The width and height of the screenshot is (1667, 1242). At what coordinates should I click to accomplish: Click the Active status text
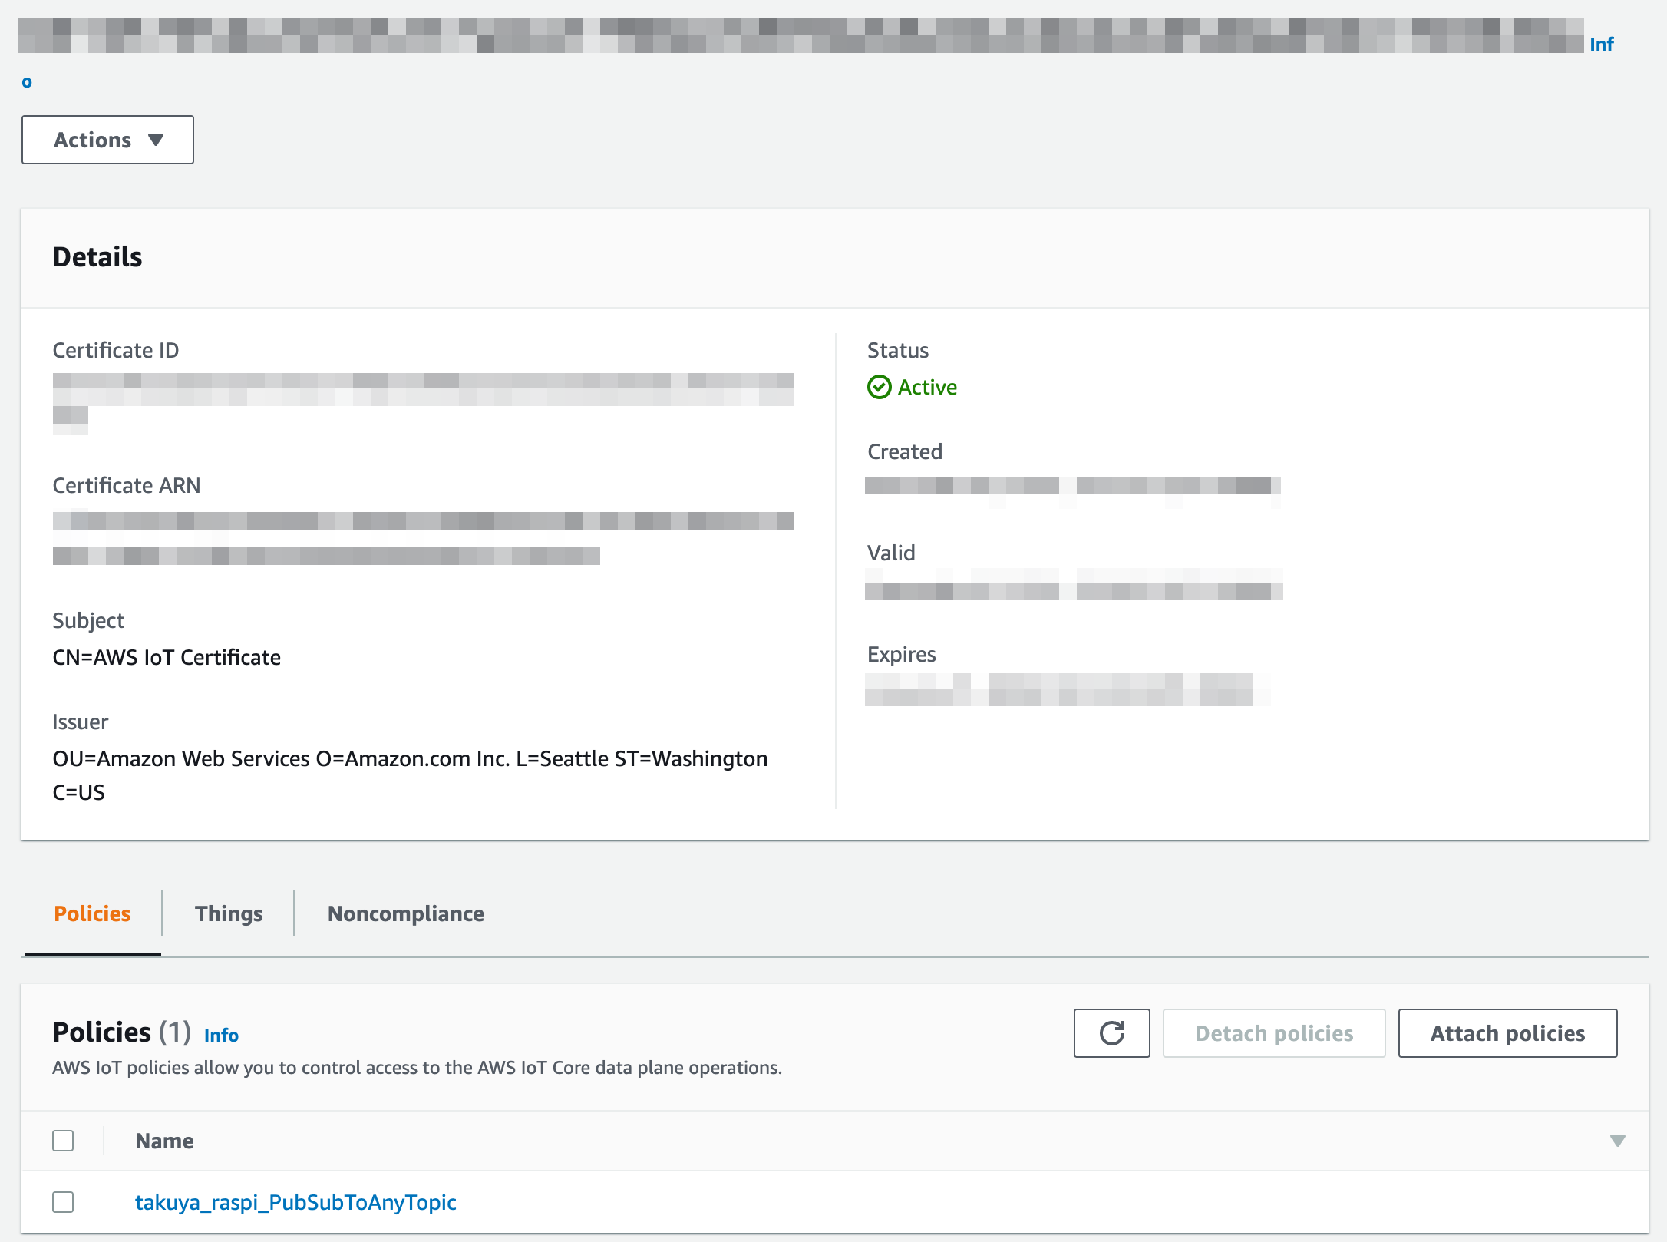pyautogui.click(x=927, y=387)
